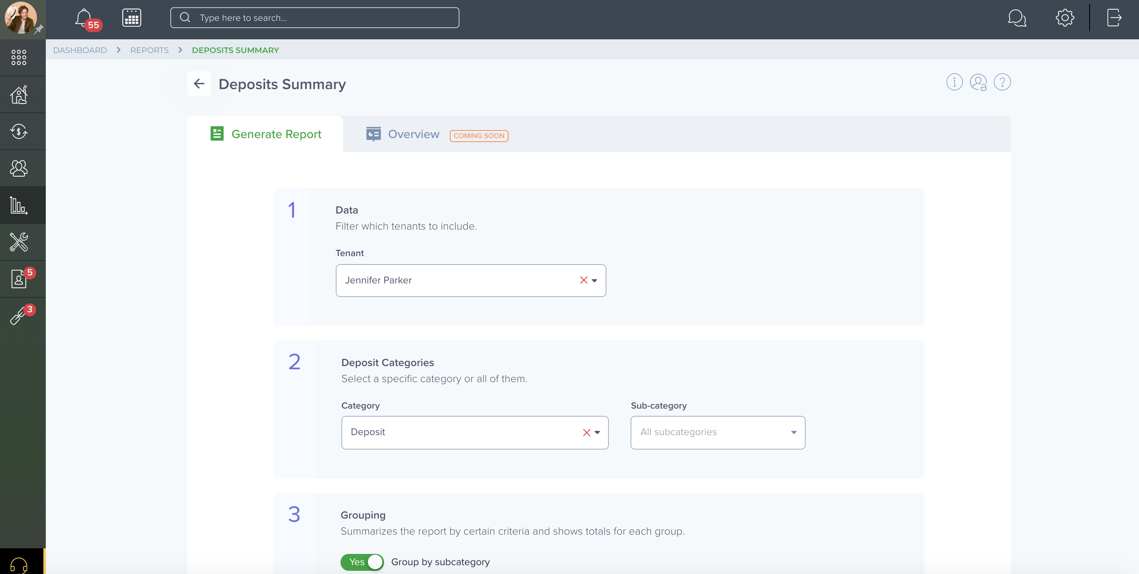Open the chat messages icon
This screenshot has height=574, width=1139.
[1017, 18]
